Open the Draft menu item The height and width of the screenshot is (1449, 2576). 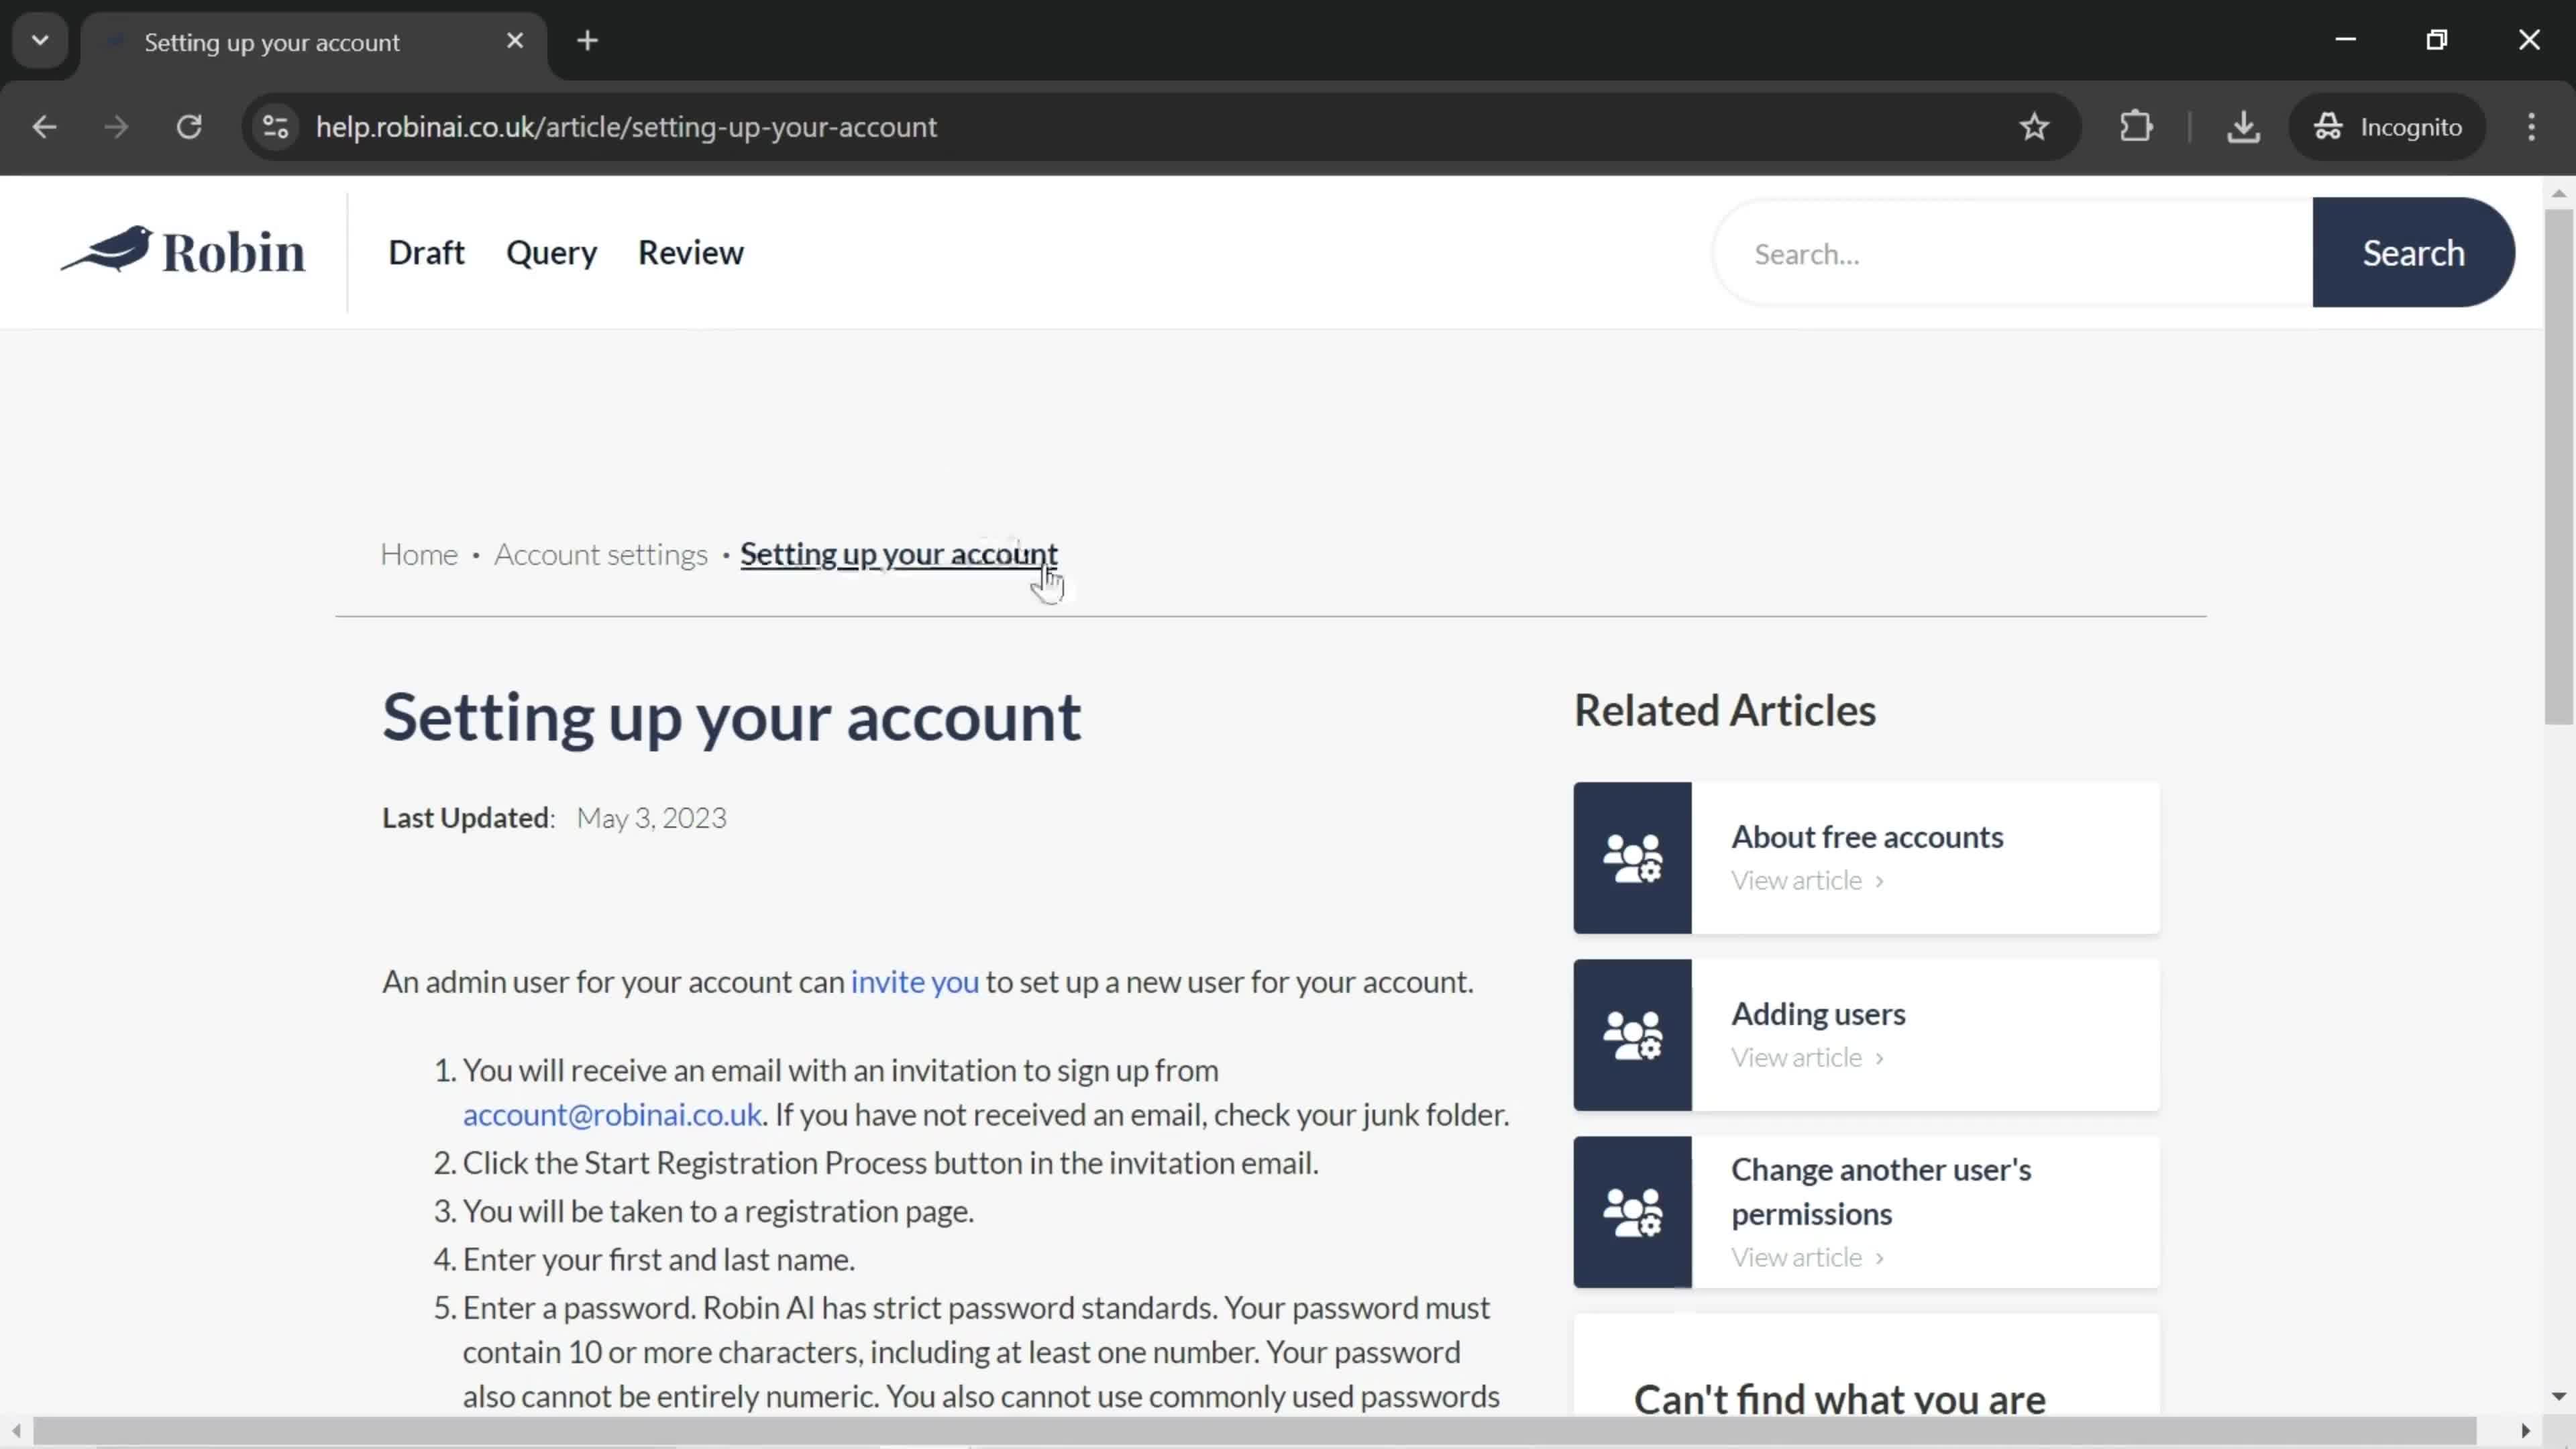426,253
